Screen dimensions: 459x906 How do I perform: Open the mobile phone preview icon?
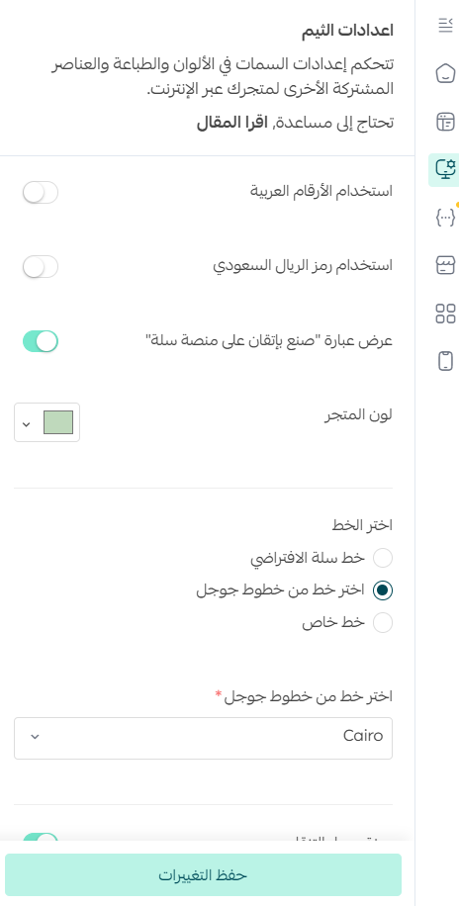[x=445, y=361]
